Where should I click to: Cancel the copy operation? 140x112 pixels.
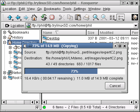115,86
